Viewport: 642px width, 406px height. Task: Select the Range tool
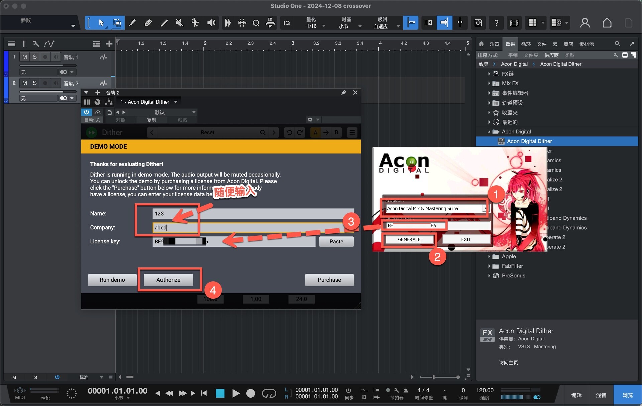point(117,23)
